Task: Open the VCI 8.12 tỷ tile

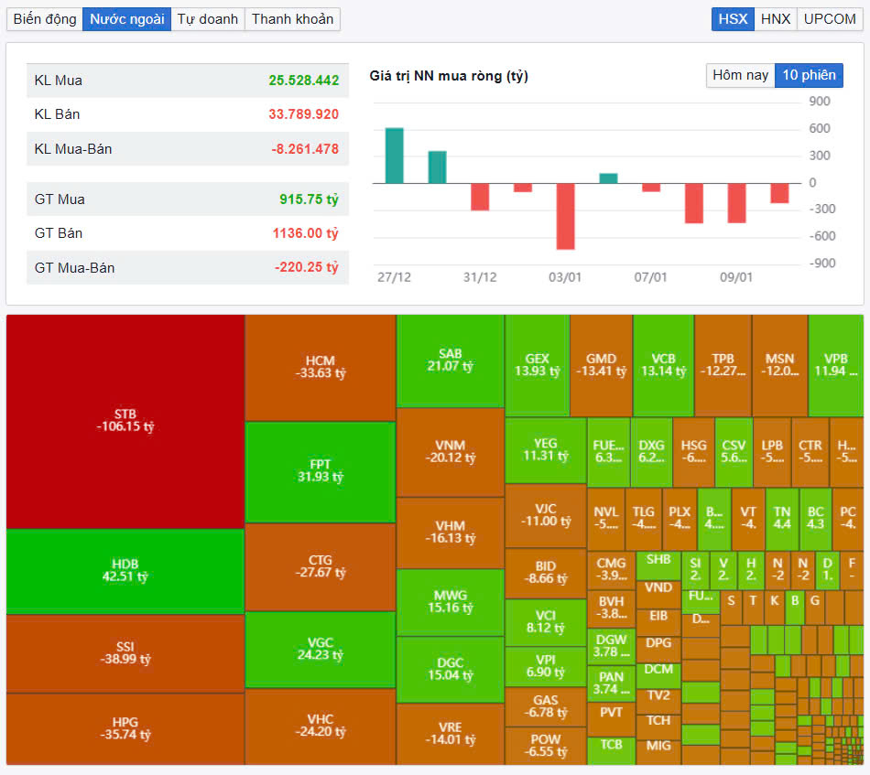Action: coord(546,622)
